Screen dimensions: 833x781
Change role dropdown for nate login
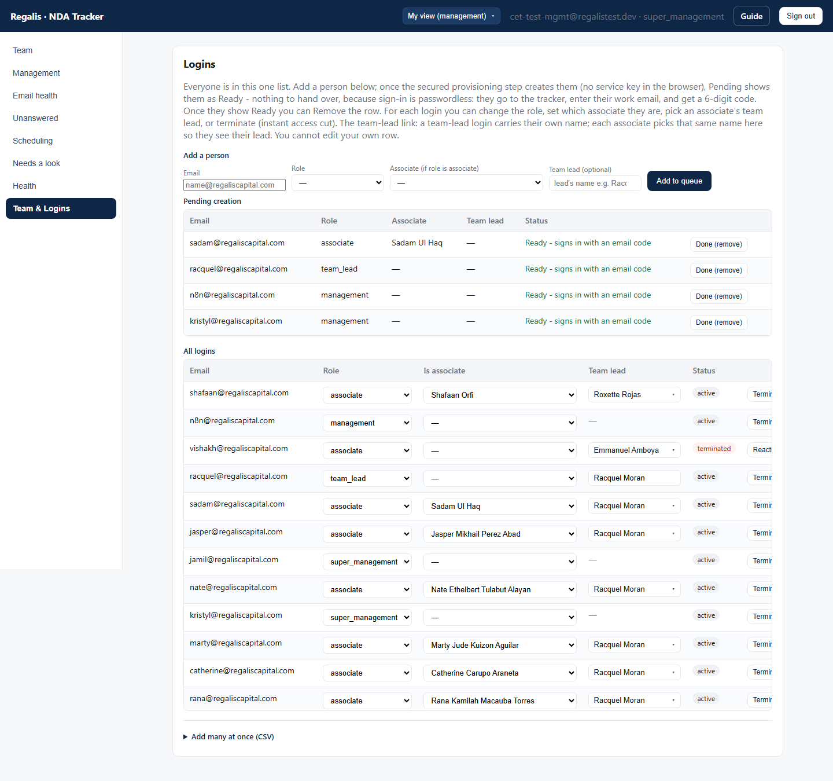pyautogui.click(x=367, y=589)
